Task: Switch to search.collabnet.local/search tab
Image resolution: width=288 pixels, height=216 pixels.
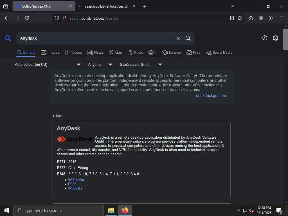Action: click(107, 6)
